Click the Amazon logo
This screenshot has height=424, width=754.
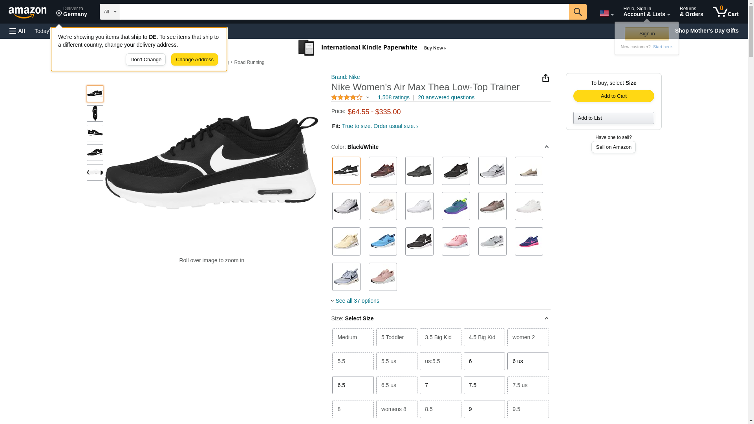(x=27, y=13)
